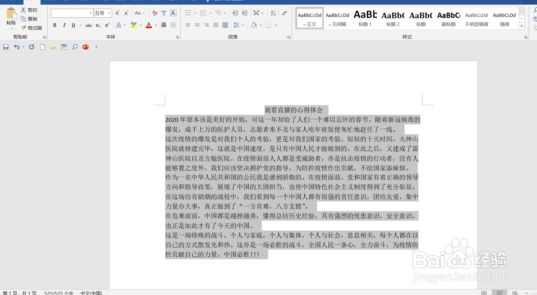Click the magnifier search icon in quick toolbar
The width and height of the screenshot is (537, 295).
coord(75,47)
